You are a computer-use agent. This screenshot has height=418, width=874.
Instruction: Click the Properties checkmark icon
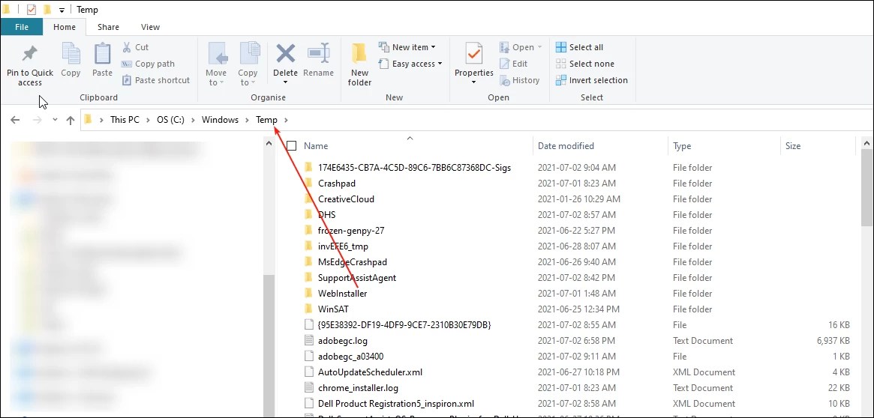(474, 54)
